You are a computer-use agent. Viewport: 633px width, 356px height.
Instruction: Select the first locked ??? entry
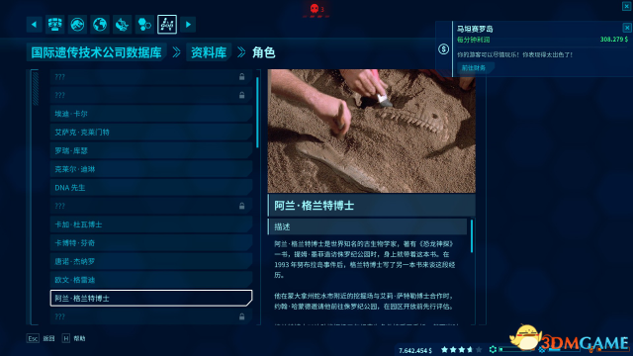click(x=151, y=77)
